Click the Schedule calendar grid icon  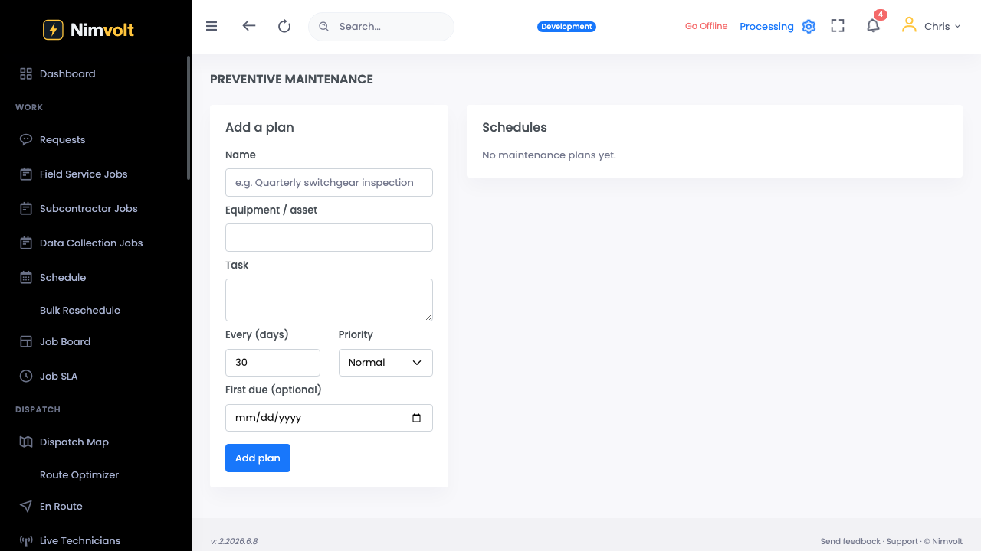(26, 277)
